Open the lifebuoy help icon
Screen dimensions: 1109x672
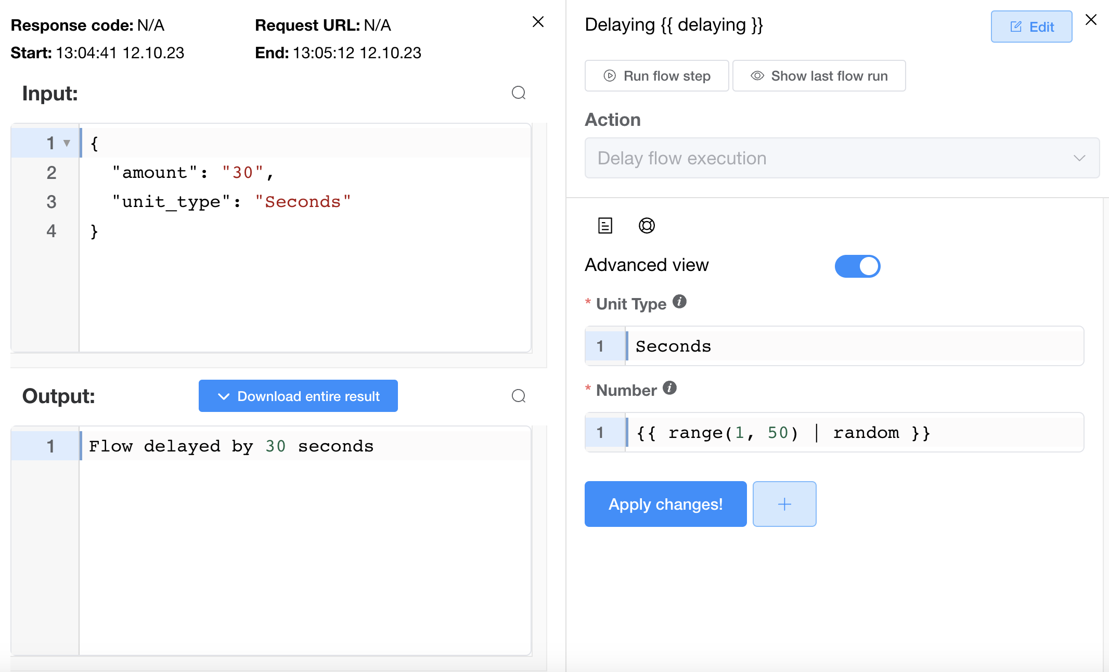[647, 226]
